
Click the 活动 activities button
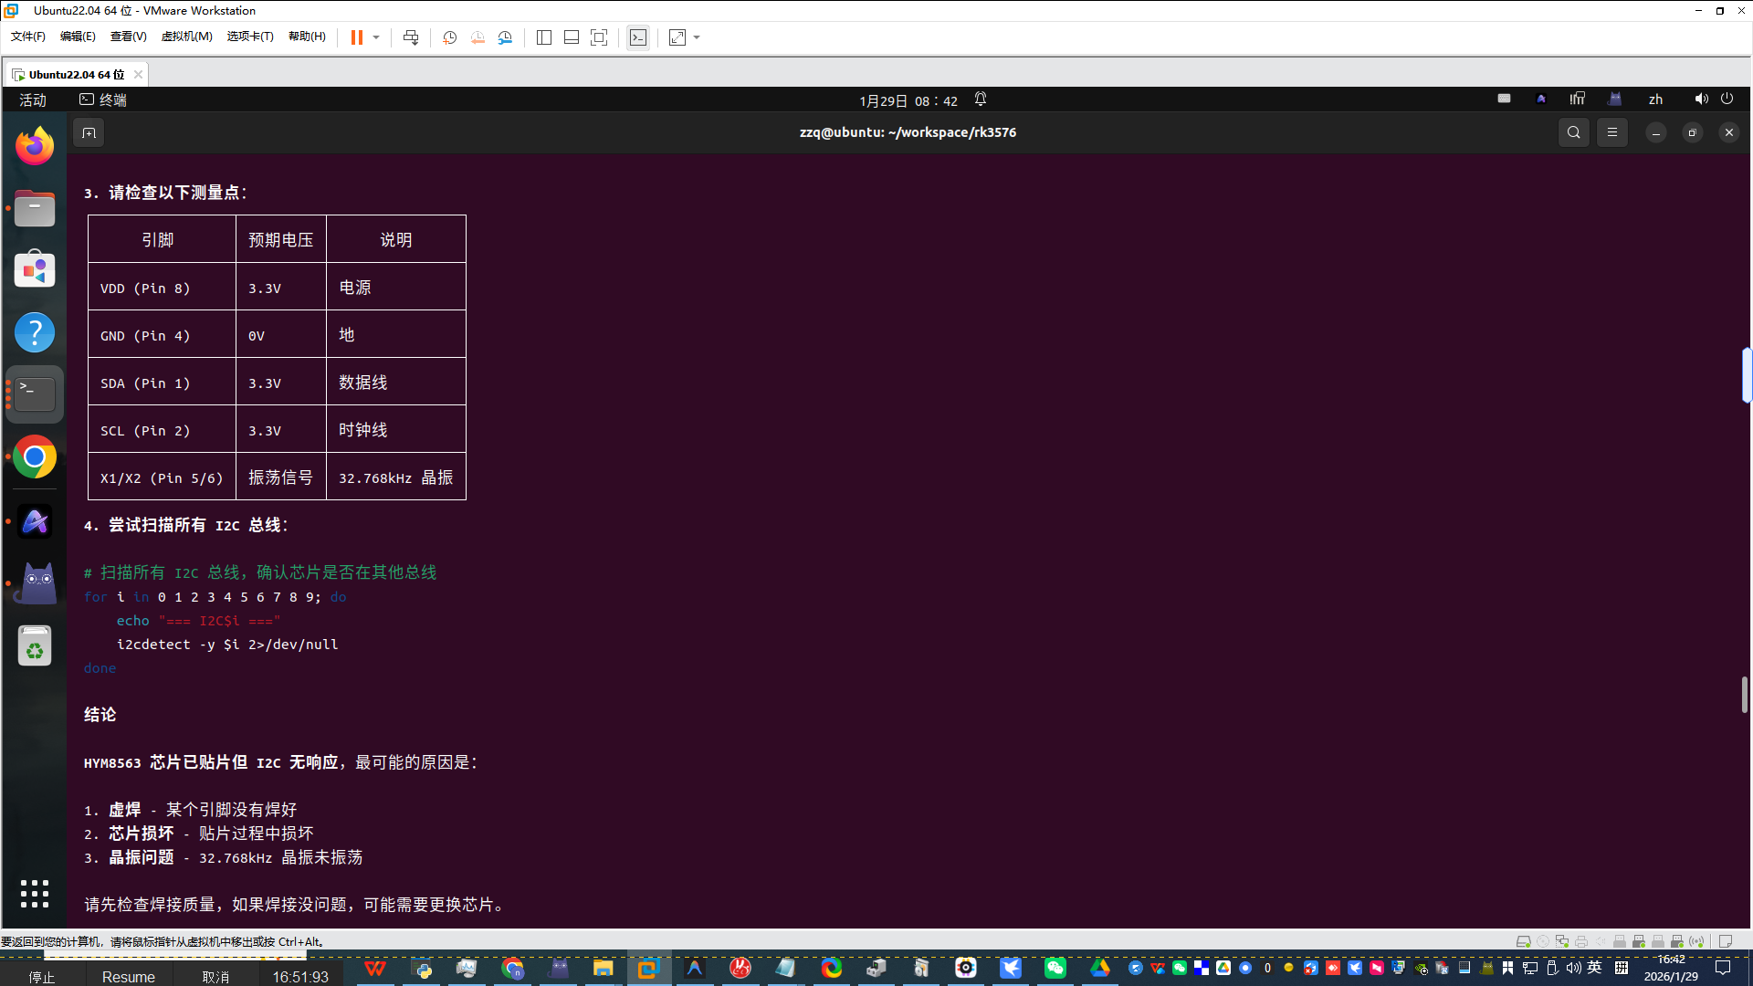33,100
